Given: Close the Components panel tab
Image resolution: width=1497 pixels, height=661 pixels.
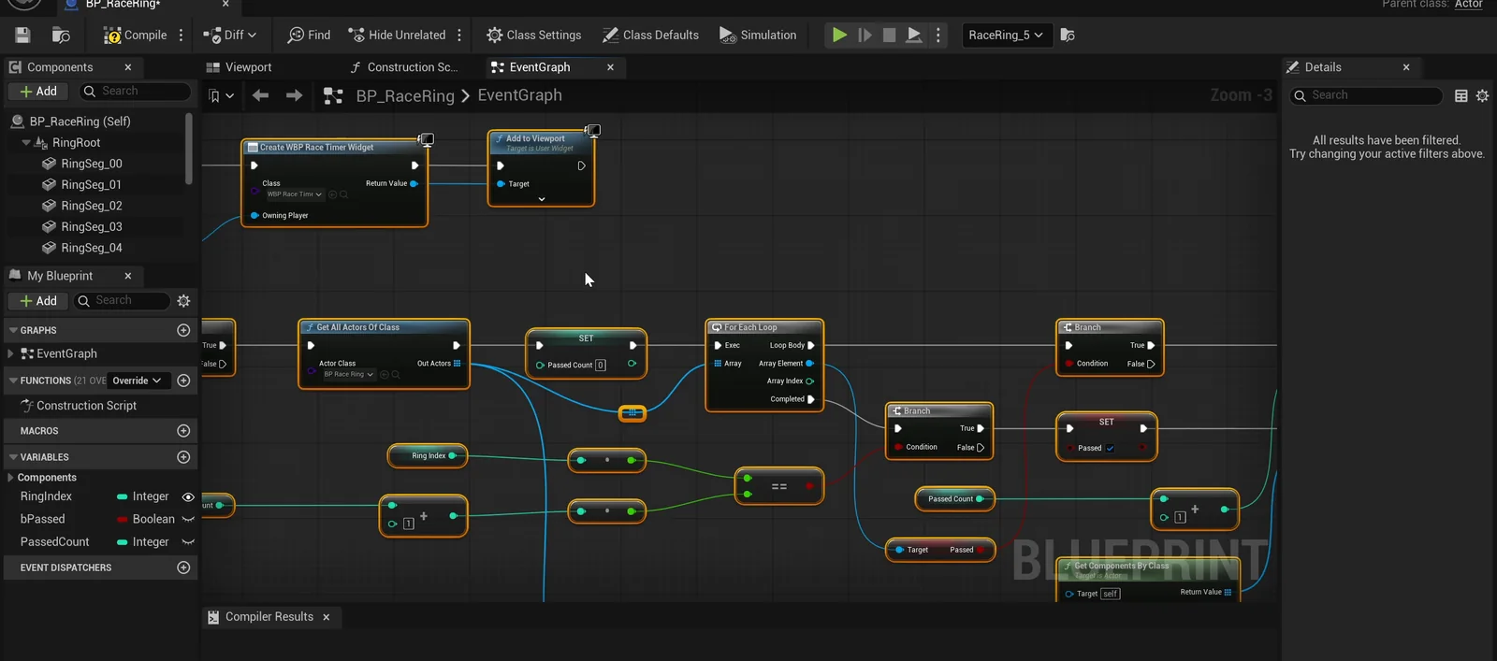Looking at the screenshot, I should click(x=128, y=67).
